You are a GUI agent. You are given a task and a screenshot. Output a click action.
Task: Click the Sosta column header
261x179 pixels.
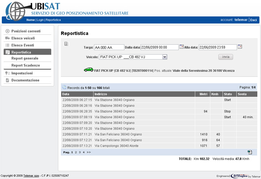click(247, 94)
